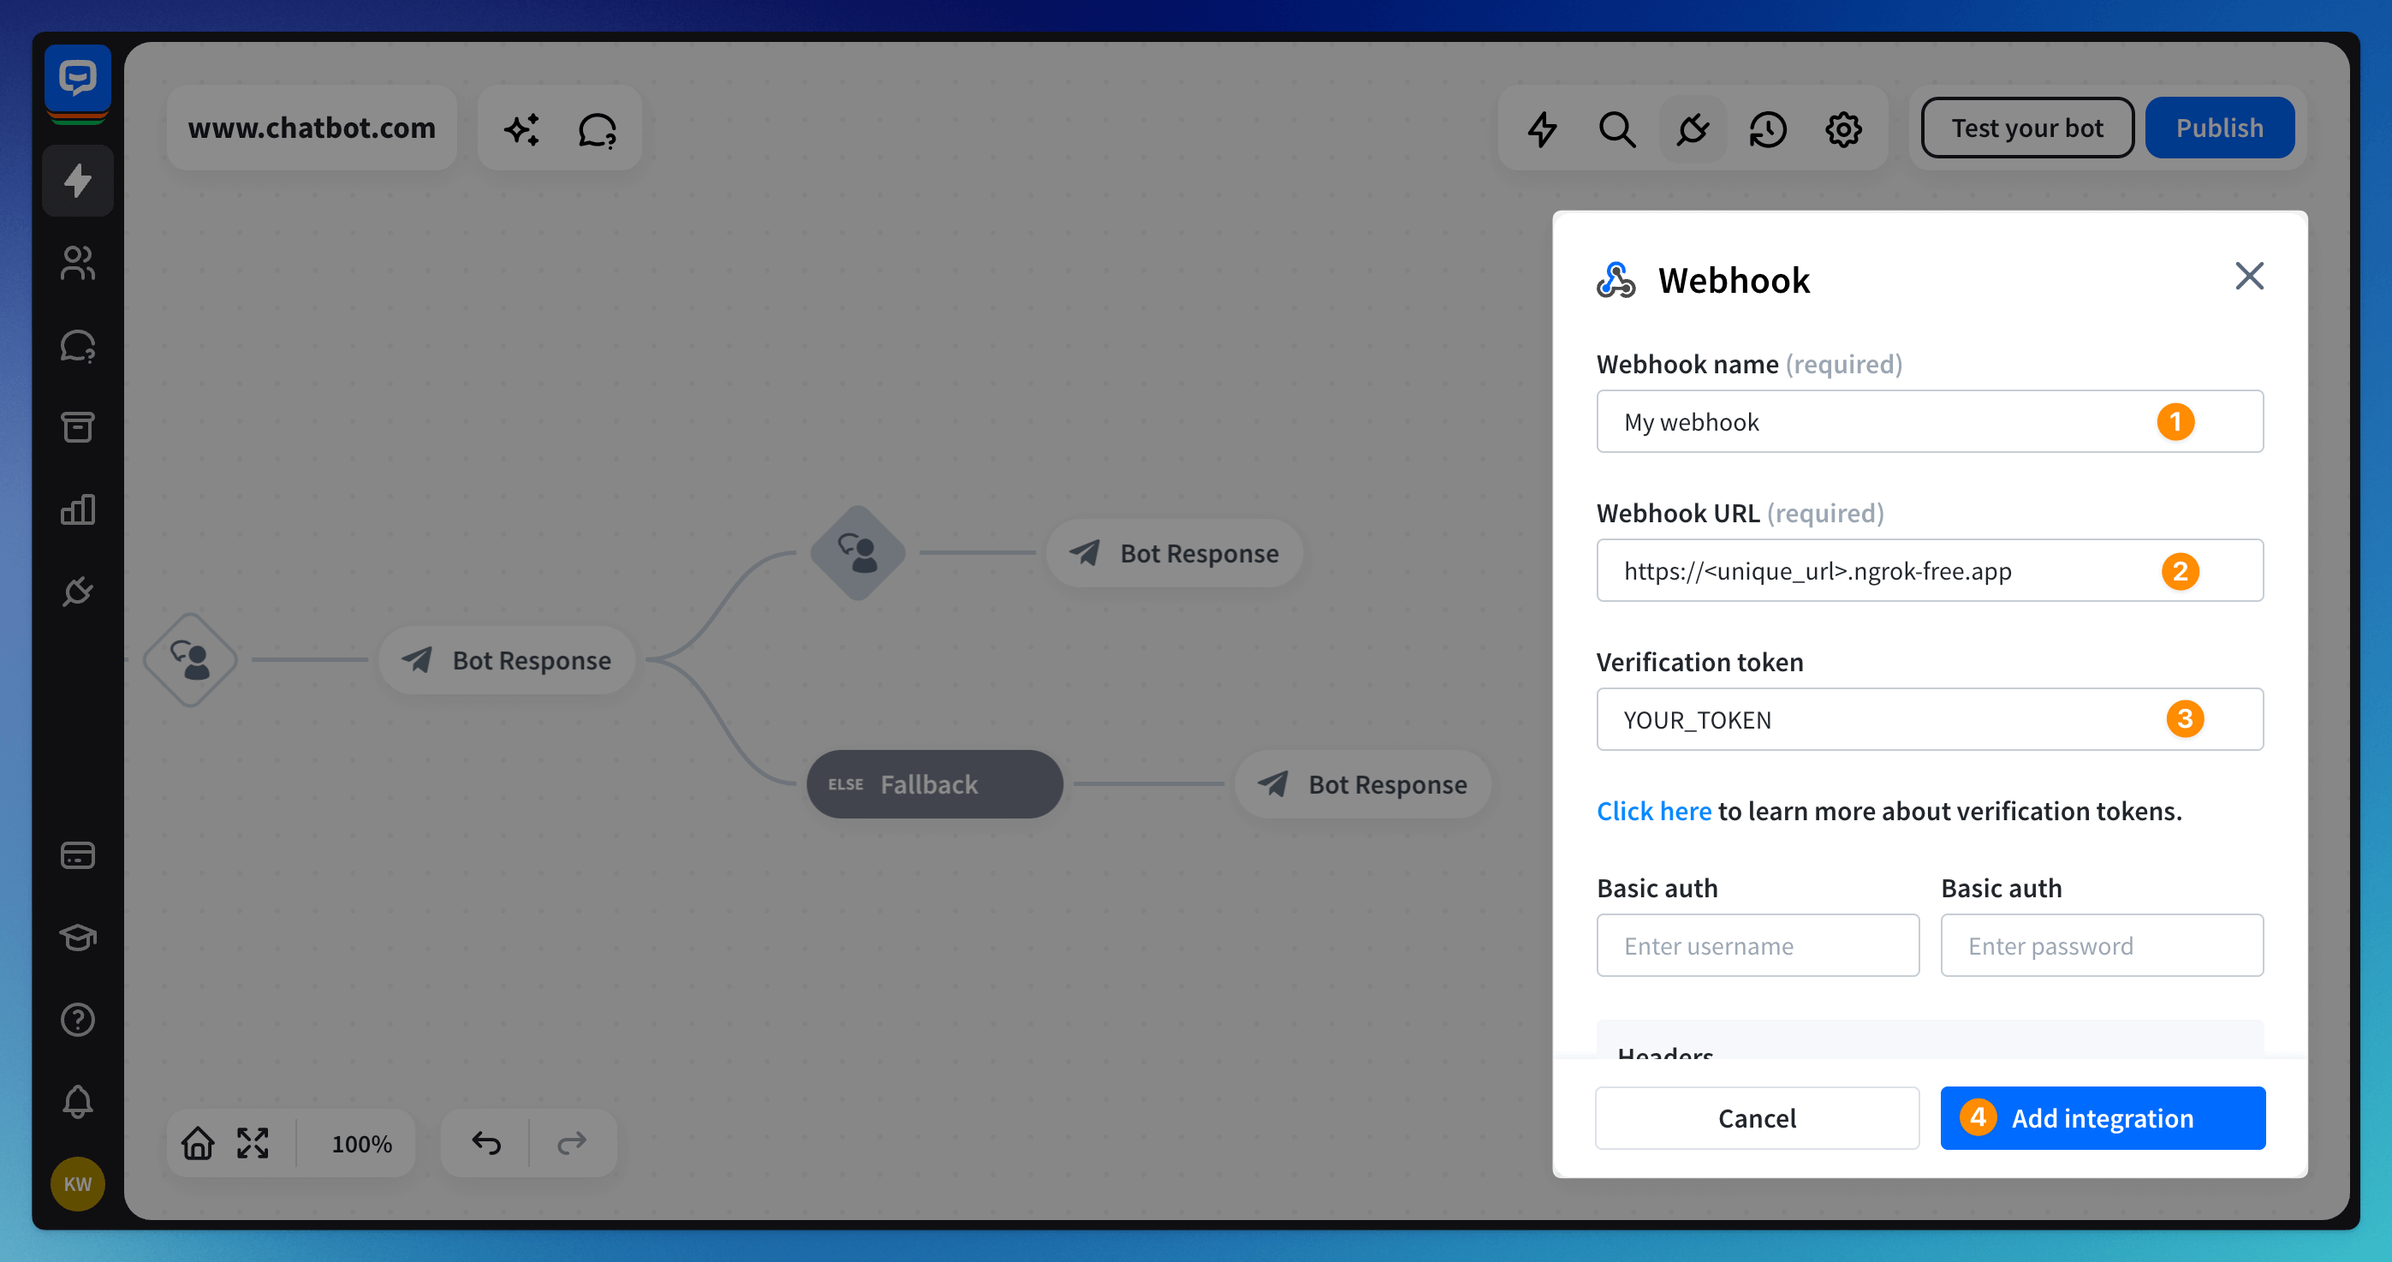
Task: Publish the chatbot
Action: [x=2219, y=128]
